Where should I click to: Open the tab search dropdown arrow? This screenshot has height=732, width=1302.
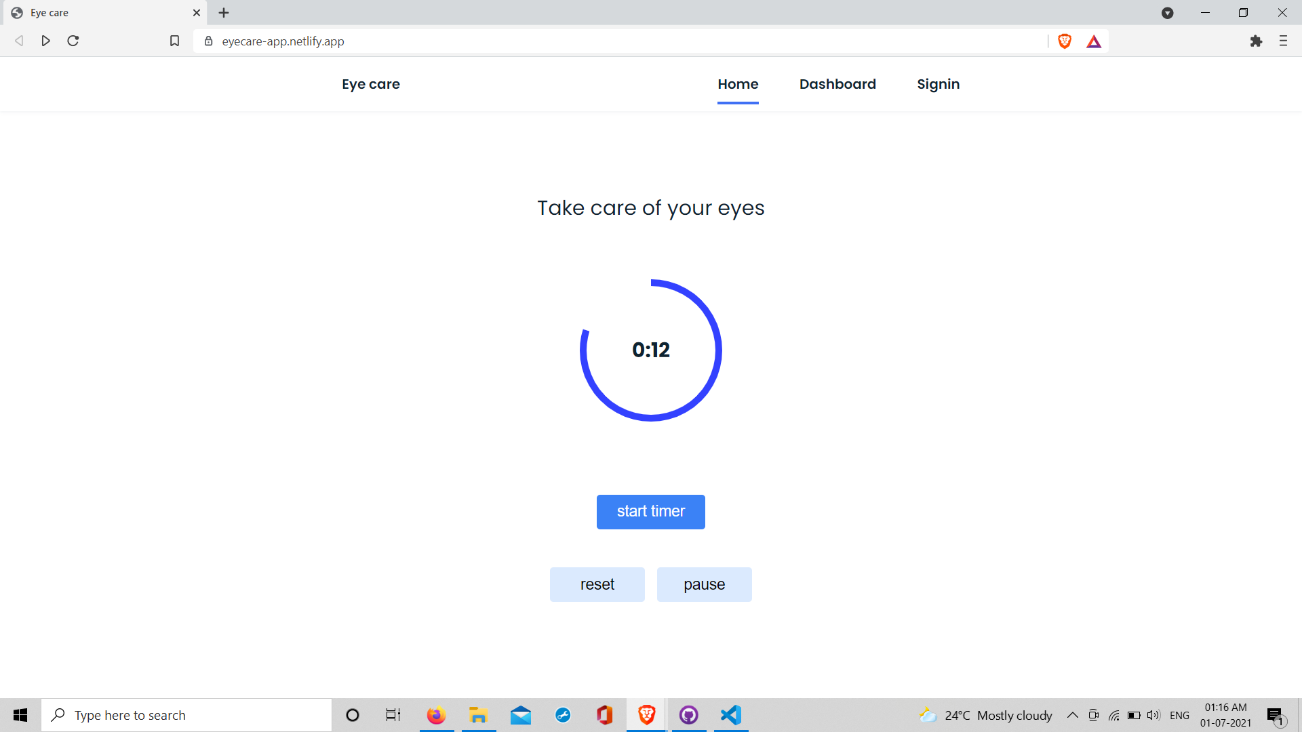point(1168,13)
